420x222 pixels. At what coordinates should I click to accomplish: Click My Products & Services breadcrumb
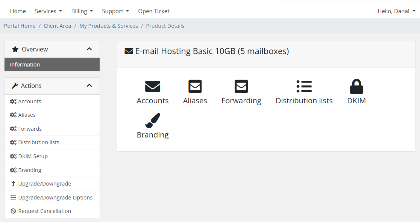click(x=108, y=26)
